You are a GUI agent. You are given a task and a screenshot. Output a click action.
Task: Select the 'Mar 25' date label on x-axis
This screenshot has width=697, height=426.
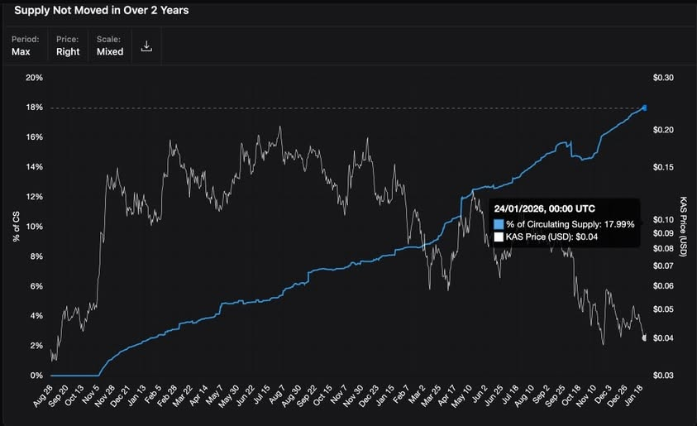click(430, 395)
